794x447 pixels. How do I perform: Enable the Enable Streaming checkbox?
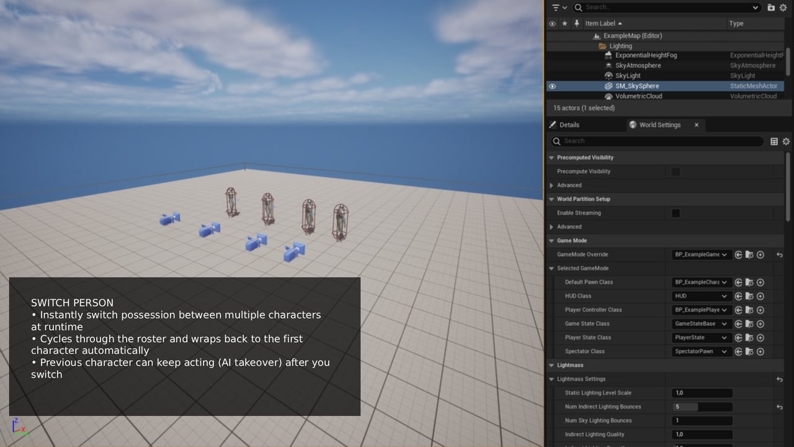[676, 213]
